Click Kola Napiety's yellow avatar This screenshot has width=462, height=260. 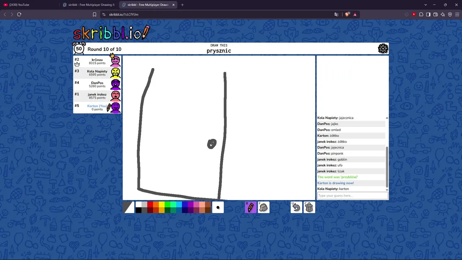click(x=115, y=73)
